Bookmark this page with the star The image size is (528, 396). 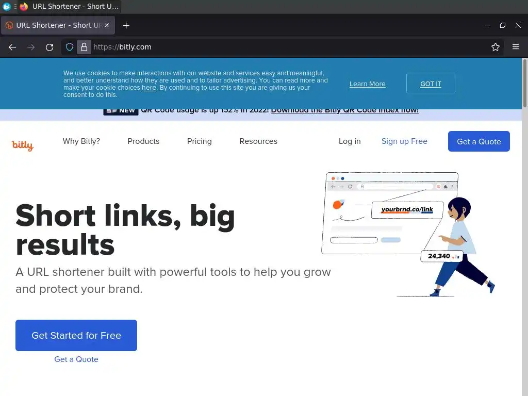[x=496, y=47]
